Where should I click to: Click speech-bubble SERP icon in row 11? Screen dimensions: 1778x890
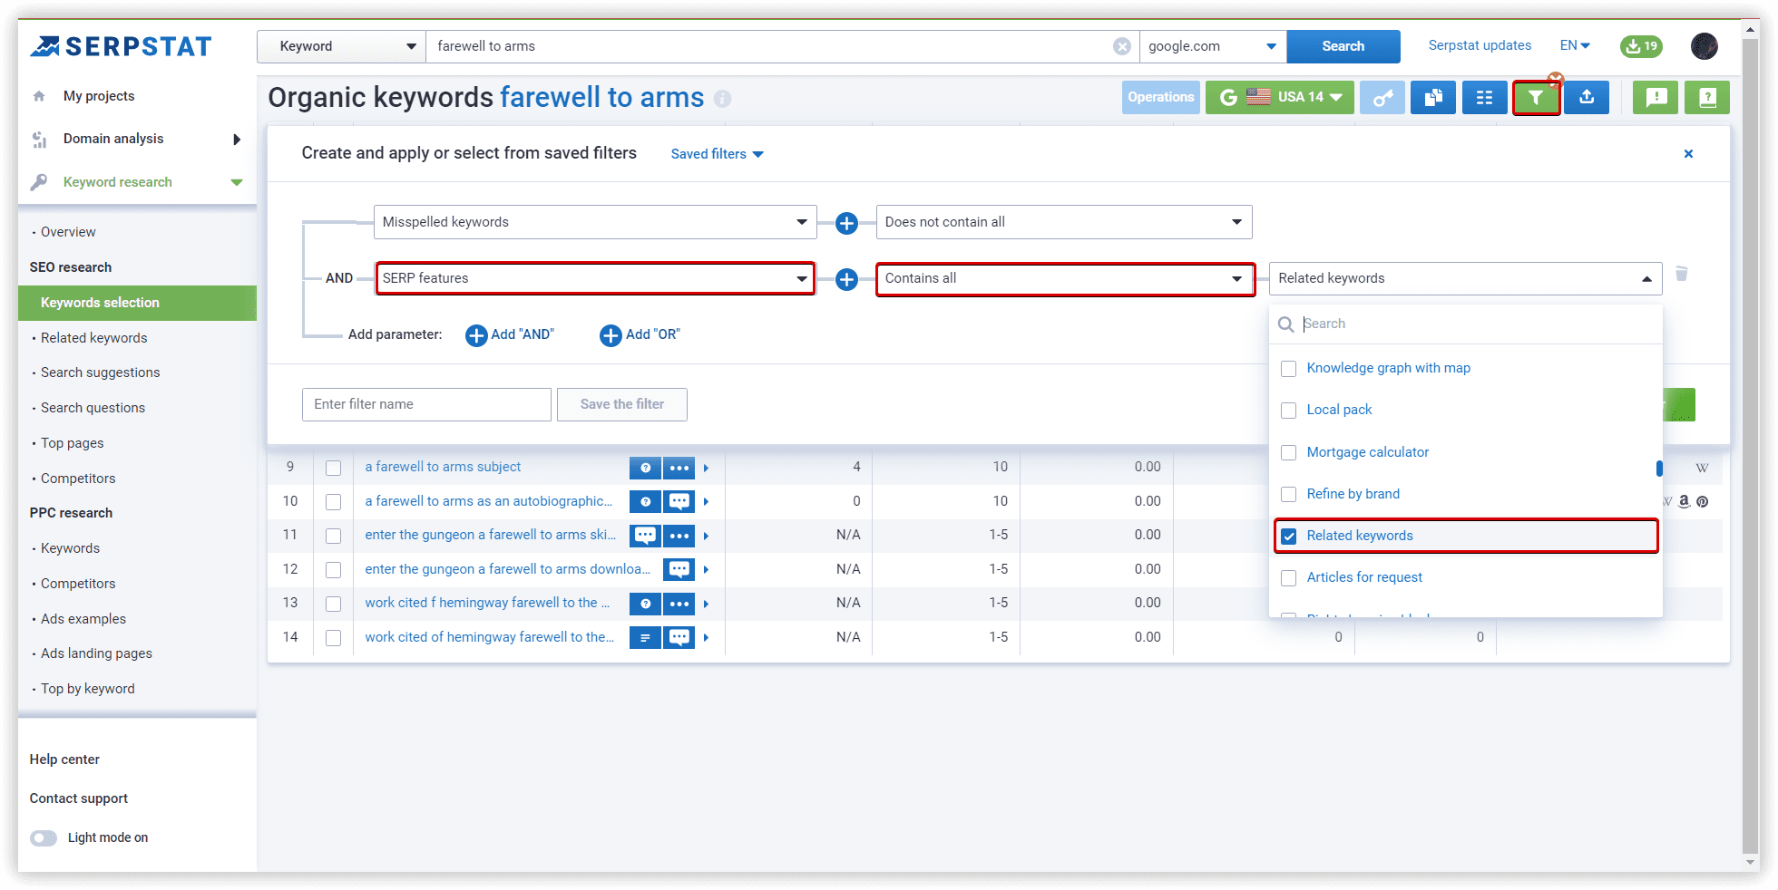pos(645,536)
